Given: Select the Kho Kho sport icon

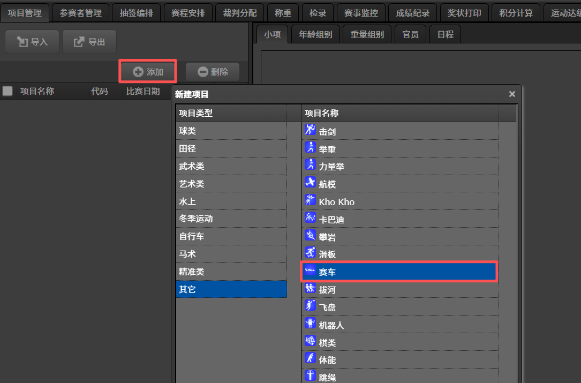Looking at the screenshot, I should click(x=310, y=200).
